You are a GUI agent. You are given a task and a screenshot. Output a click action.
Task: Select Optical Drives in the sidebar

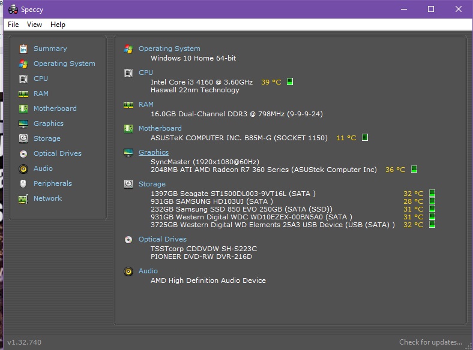[x=58, y=153]
